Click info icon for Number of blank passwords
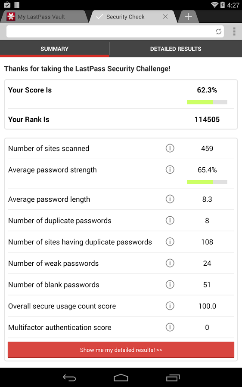Viewport: 242px width, 387px height. 170,285
